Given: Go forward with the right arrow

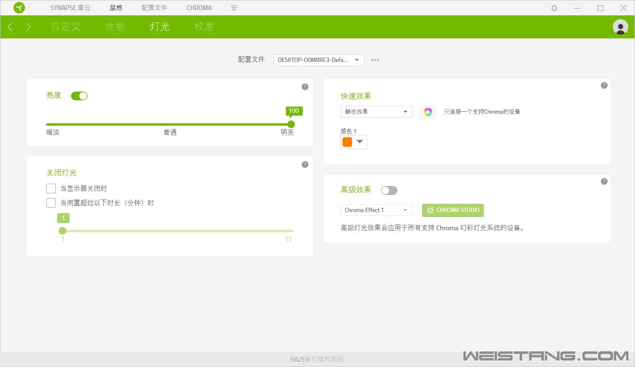Looking at the screenshot, I should click(x=28, y=27).
